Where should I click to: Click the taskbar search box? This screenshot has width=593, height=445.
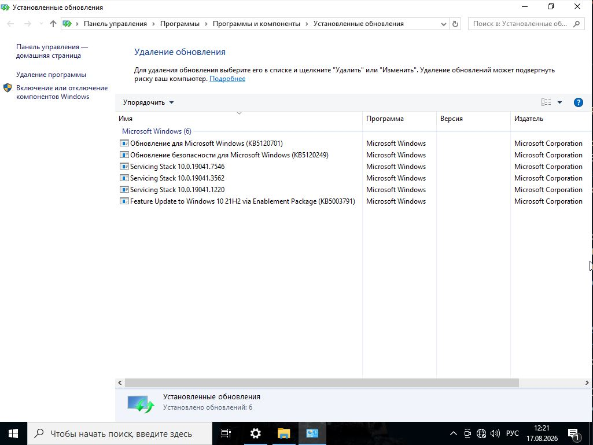(x=120, y=433)
